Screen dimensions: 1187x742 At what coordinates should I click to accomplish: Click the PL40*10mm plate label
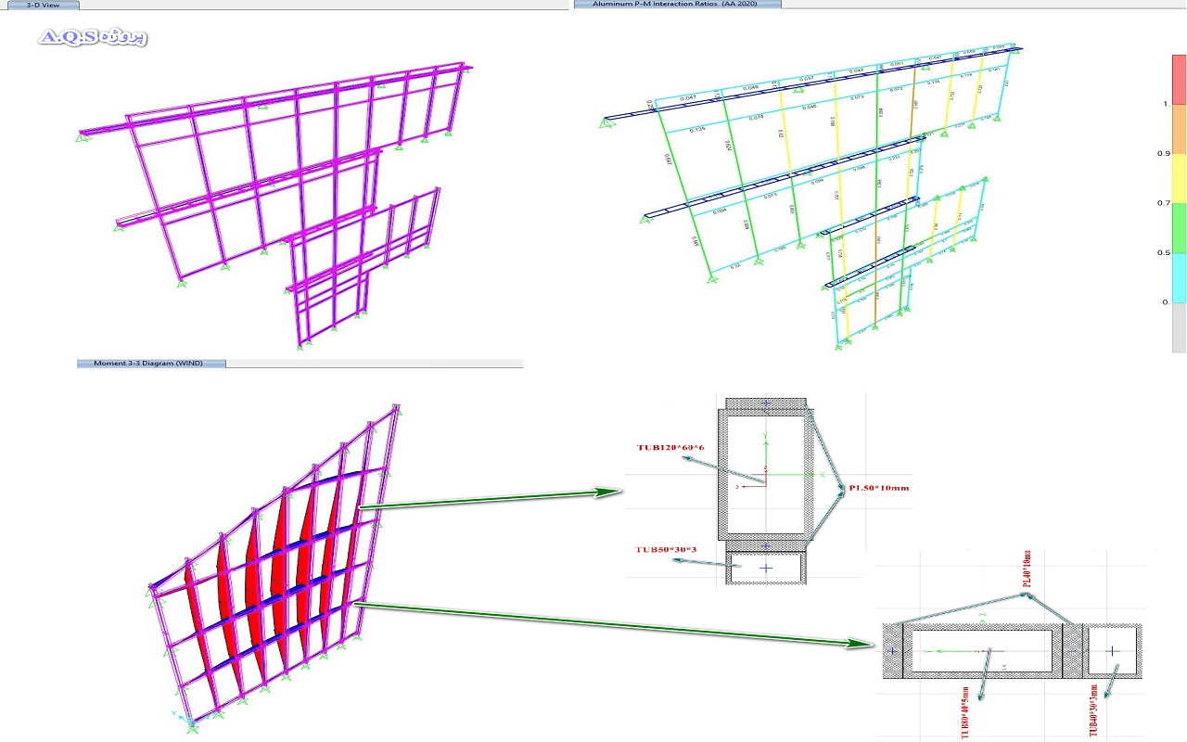coord(1027,569)
